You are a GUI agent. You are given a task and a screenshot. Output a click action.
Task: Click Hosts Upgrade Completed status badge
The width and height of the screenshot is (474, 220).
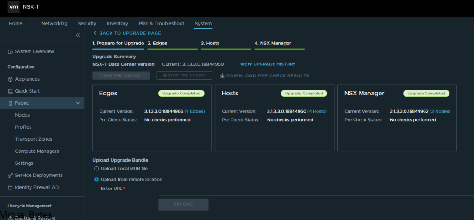tap(304, 94)
